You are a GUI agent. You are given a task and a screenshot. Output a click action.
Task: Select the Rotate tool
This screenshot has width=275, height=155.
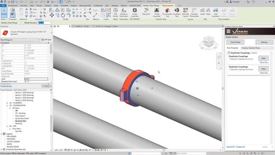tap(63, 15)
